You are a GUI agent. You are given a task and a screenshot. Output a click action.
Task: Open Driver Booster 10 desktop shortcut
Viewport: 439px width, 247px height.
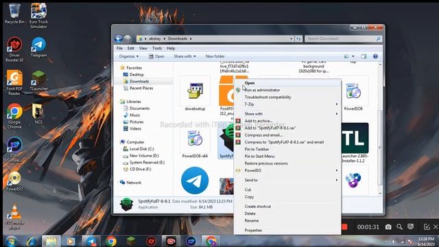coord(14,49)
